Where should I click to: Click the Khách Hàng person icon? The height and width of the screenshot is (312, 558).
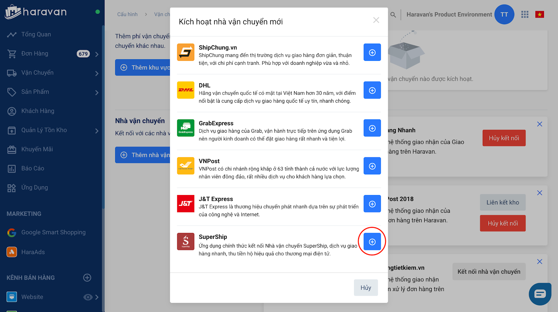12,111
